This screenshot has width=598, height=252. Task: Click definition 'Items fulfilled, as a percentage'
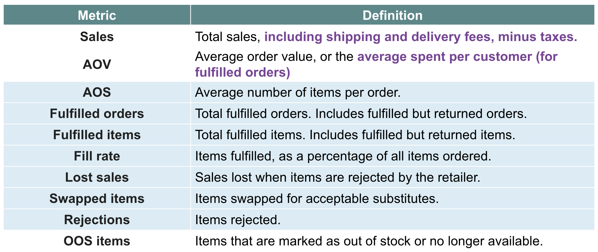pyautogui.click(x=343, y=156)
